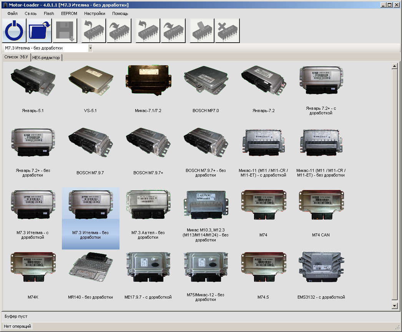Viewport: 402px width, 332px height.
Task: Open a firmware file with the folder icon
Action: pos(39,30)
